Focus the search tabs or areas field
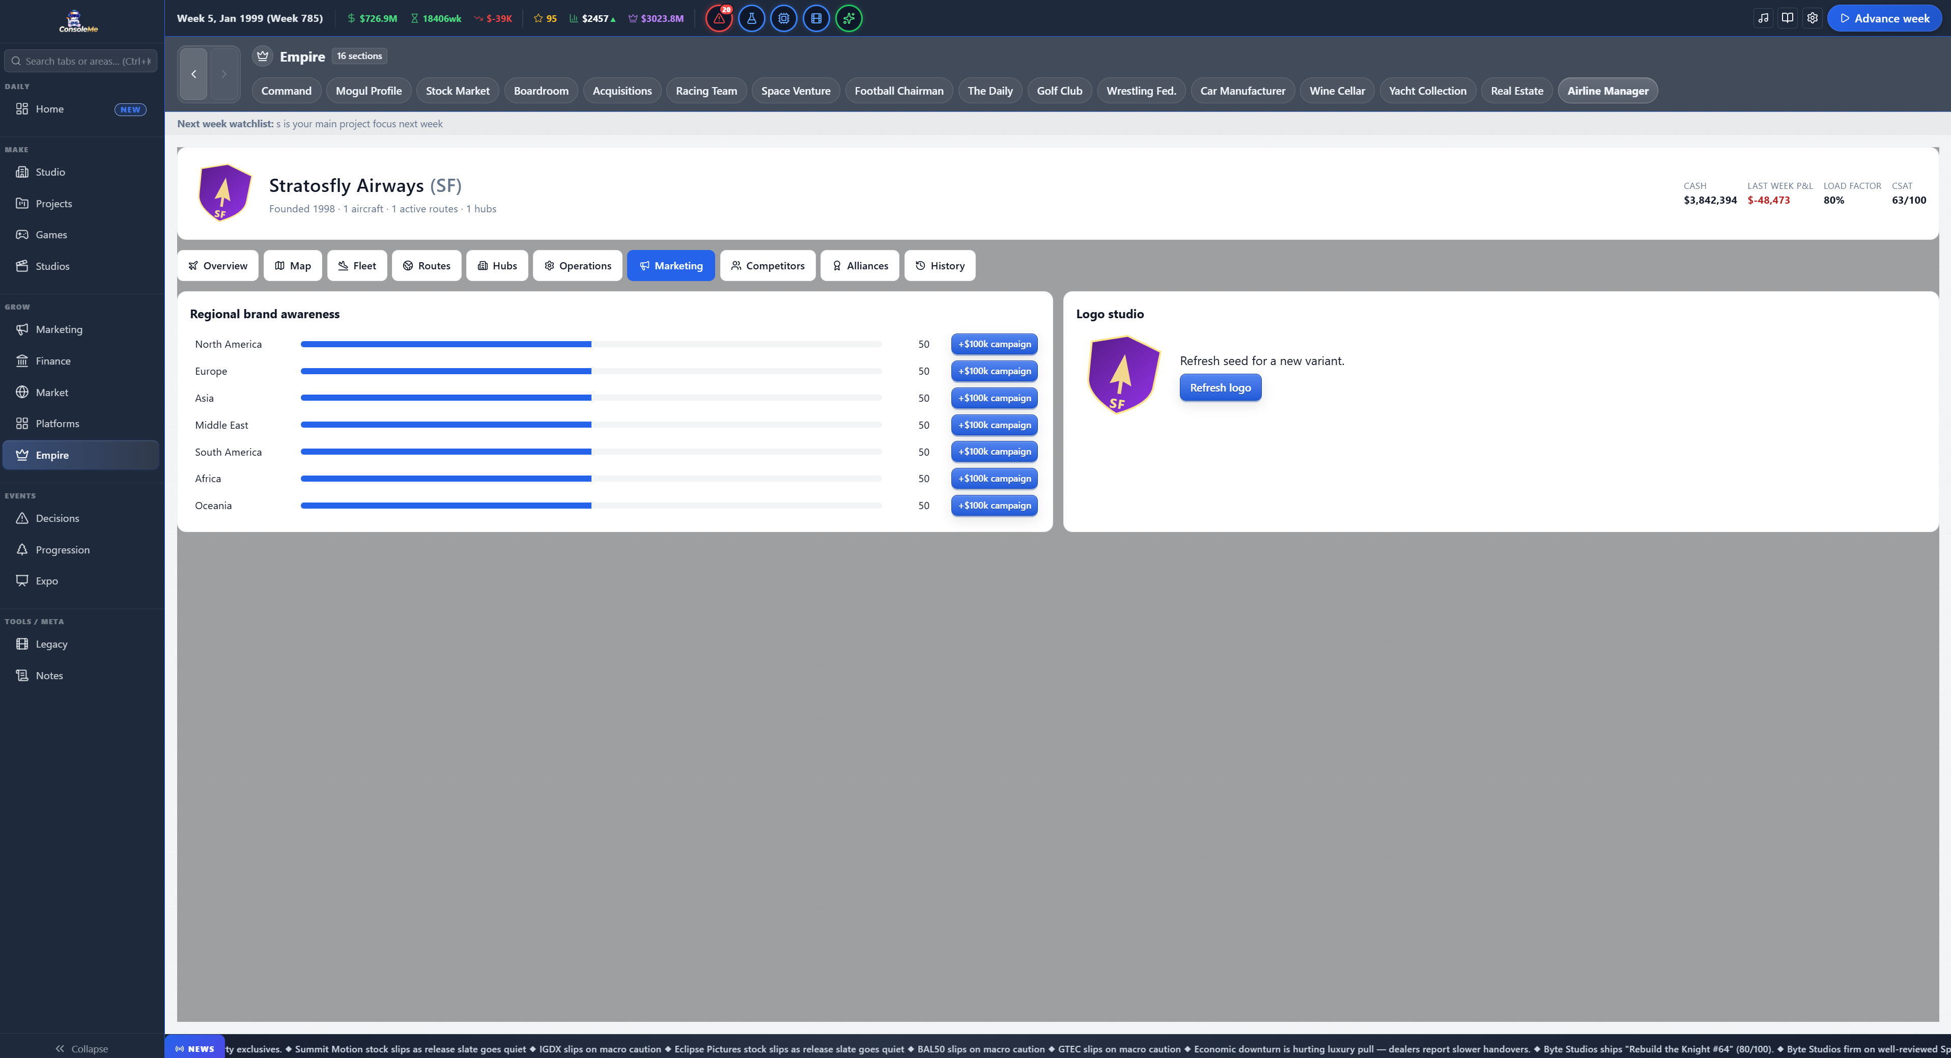1951x1058 pixels. (81, 61)
